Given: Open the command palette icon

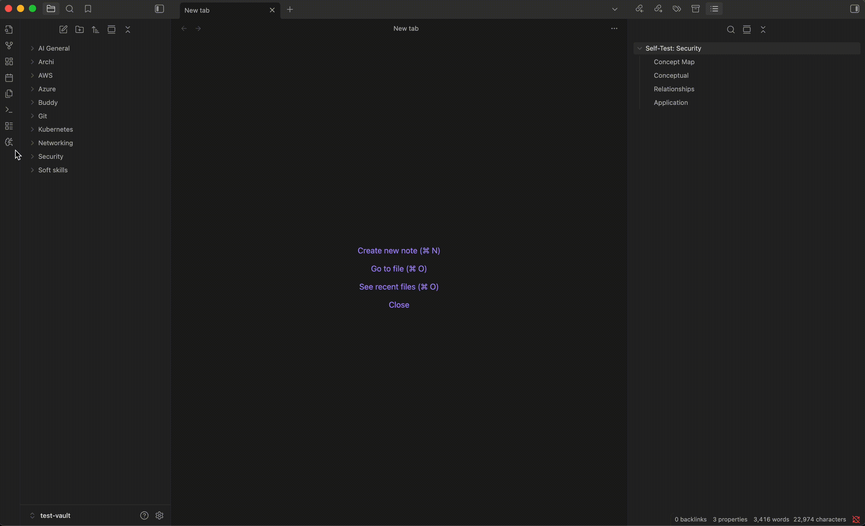Looking at the screenshot, I should pos(9,110).
